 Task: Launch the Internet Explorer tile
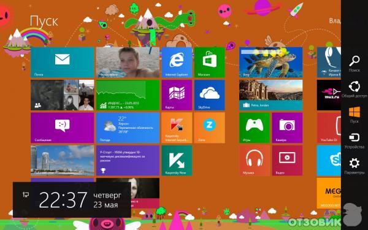pyautogui.click(x=177, y=62)
